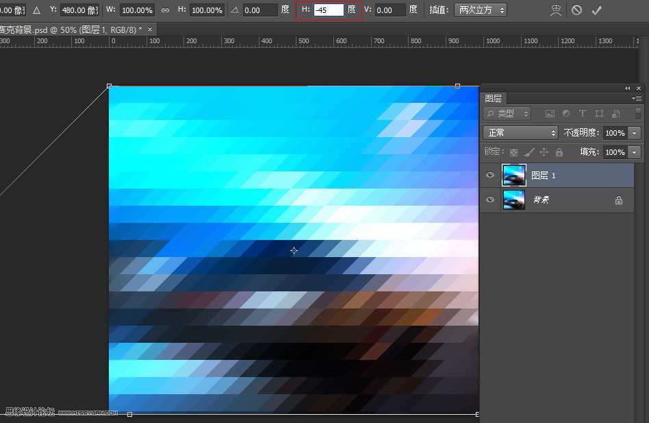
Task: Click the 背景 layer thumbnail
Action: click(513, 200)
